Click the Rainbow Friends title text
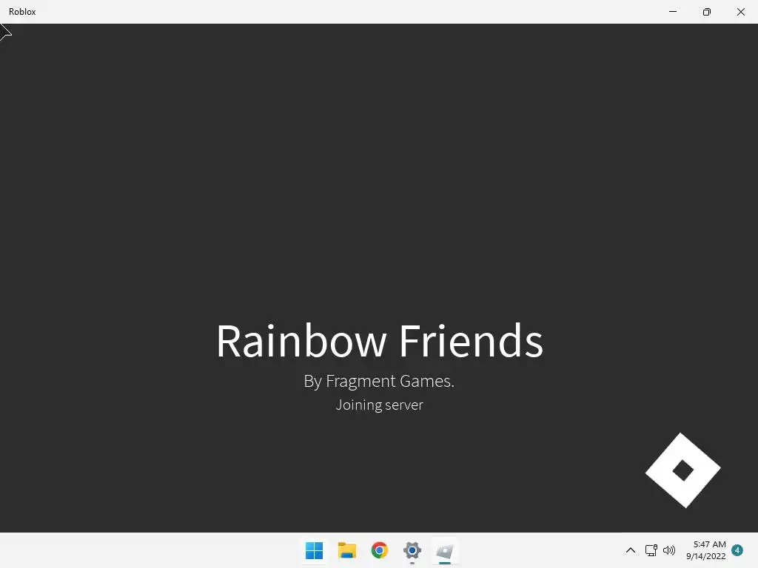The image size is (758, 568). 380,341
